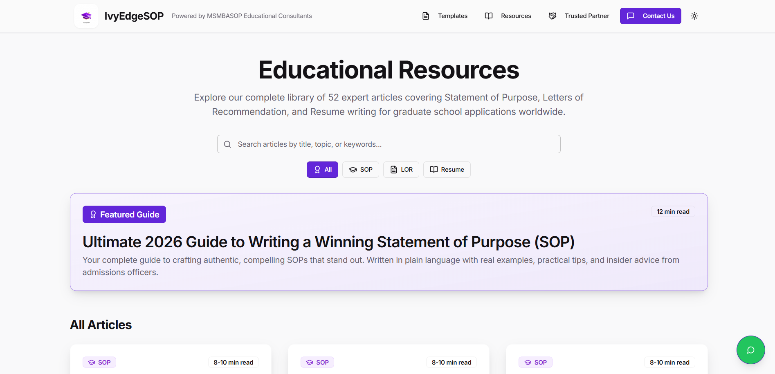Open the Templates menu item
This screenshot has width=775, height=374.
452,16
